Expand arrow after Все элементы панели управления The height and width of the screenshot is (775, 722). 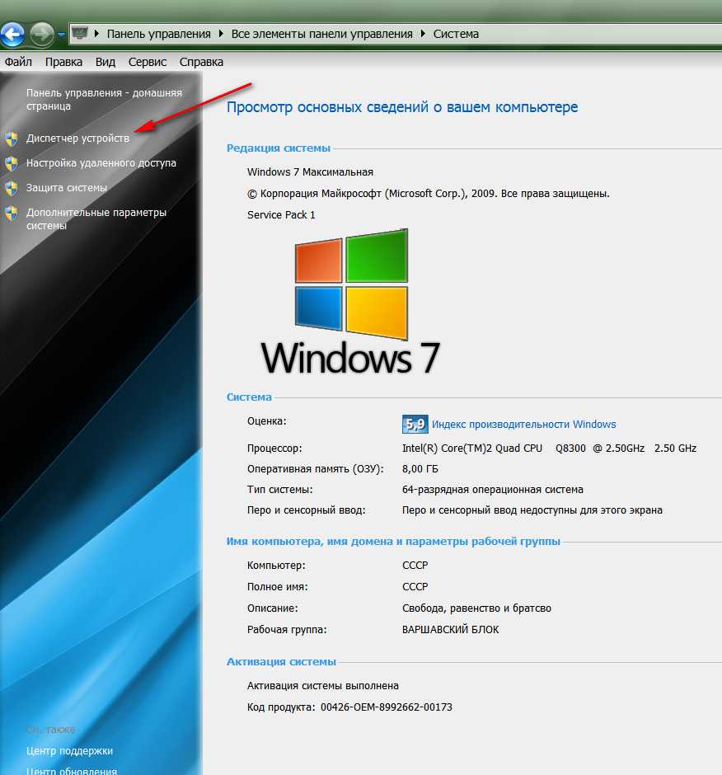point(424,34)
